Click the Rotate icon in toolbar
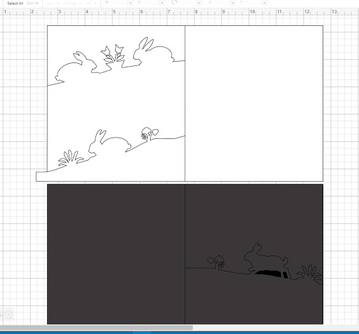This screenshot has height=334, width=359. [x=174, y=2]
